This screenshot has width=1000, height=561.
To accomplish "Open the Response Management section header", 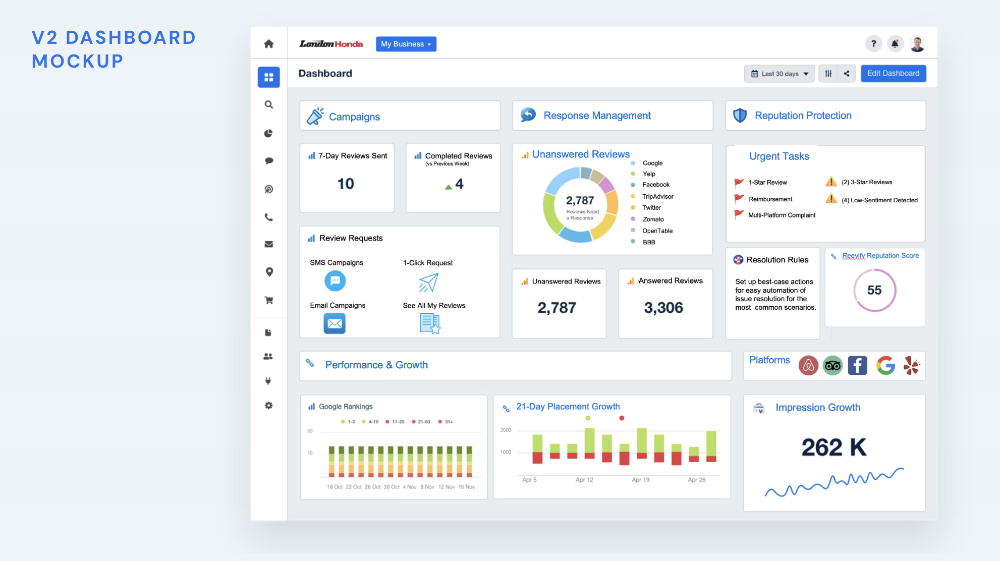I will 597,116.
